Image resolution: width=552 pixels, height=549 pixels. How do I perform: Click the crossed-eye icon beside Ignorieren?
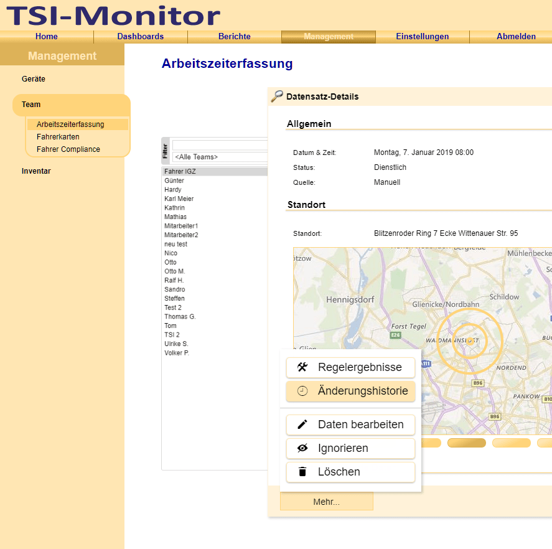[302, 448]
